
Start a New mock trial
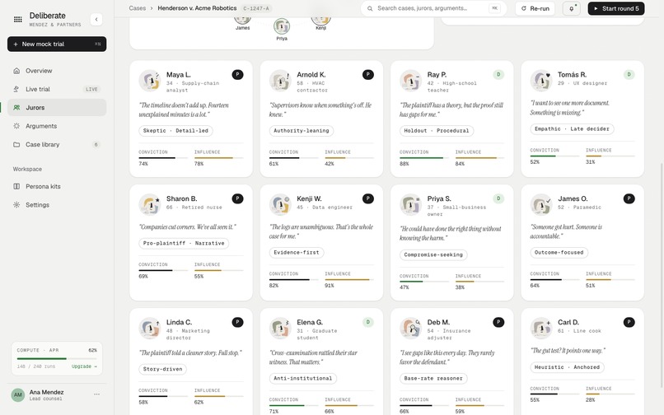(57, 44)
